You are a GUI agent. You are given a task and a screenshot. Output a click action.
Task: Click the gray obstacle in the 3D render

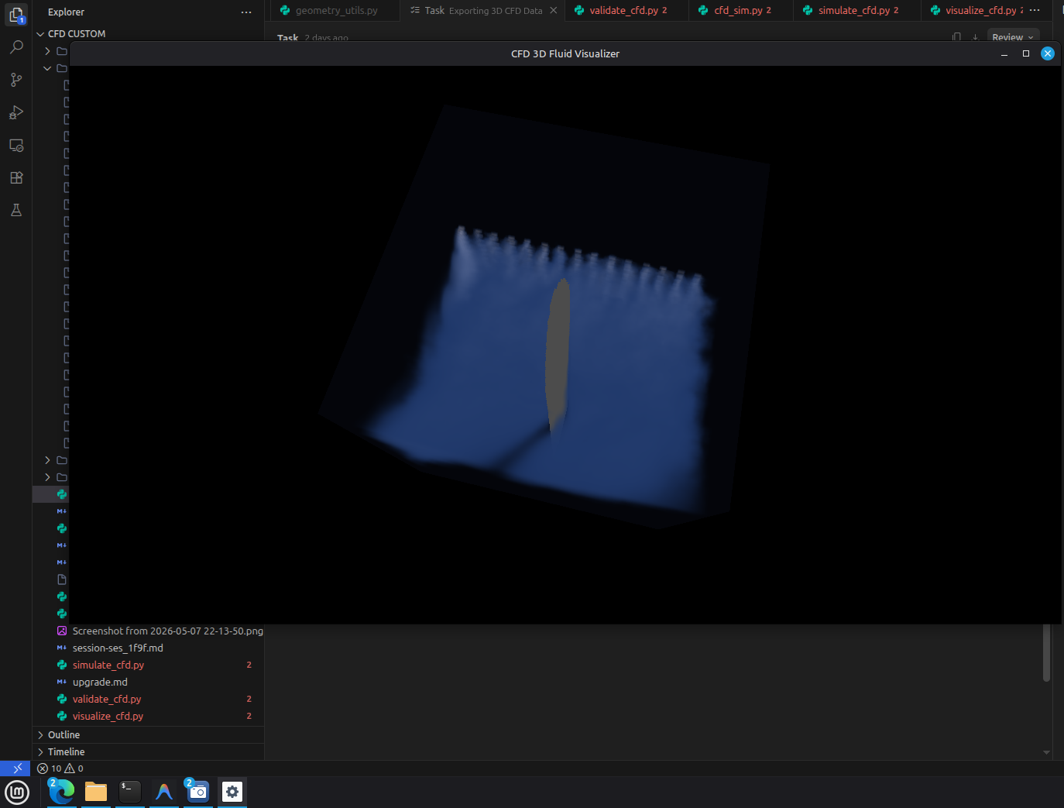pyautogui.click(x=558, y=356)
